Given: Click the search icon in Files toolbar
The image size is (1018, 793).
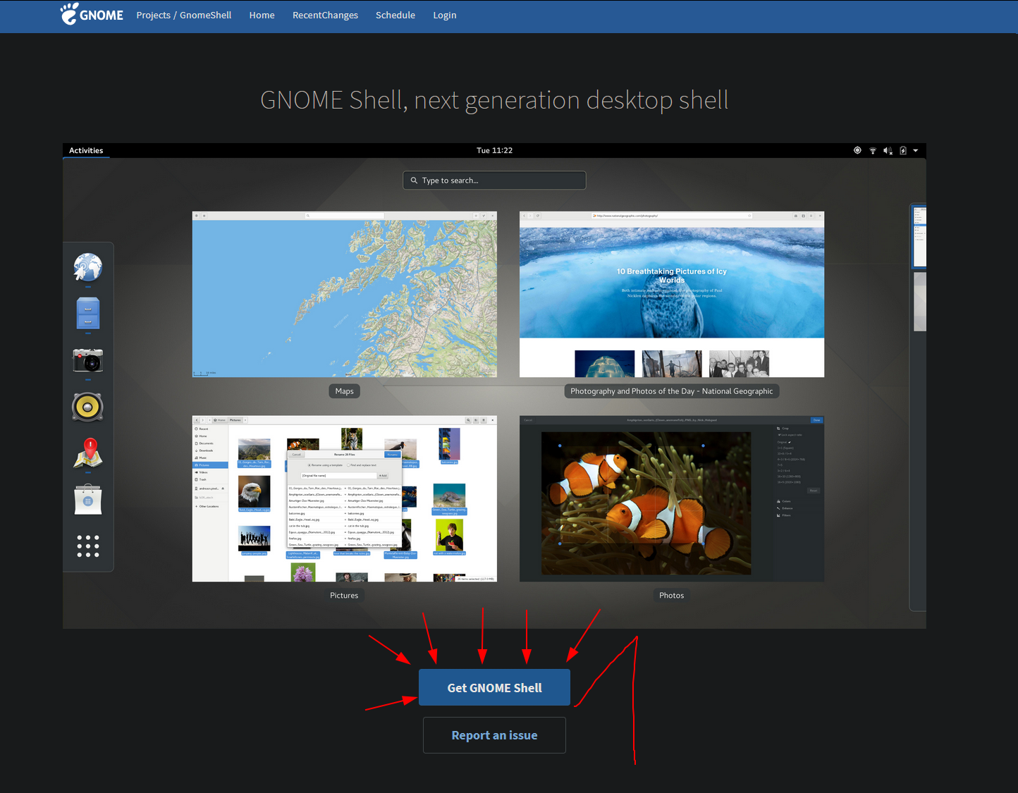Looking at the screenshot, I should 468,420.
